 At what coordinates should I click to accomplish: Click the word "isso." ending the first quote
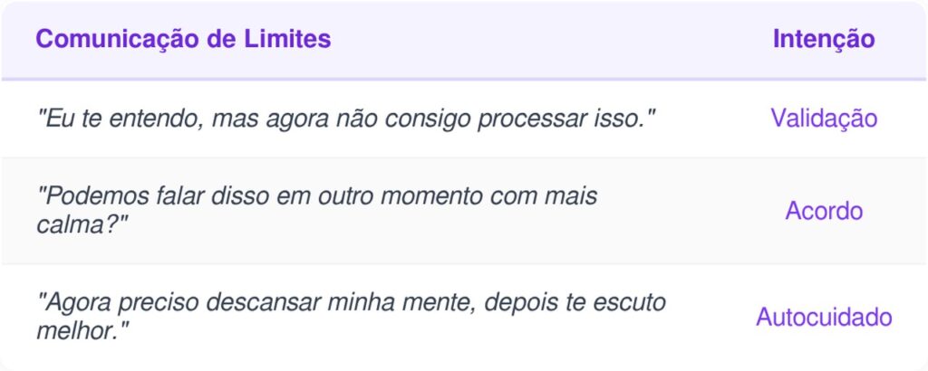click(621, 119)
